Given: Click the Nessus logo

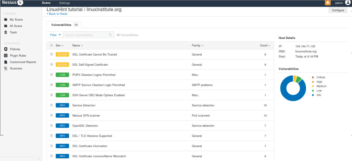Looking at the screenshot, I should tap(12, 3).
